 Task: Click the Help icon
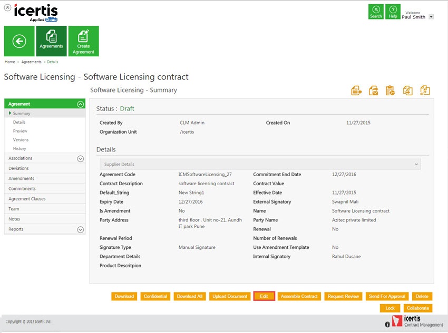click(393, 12)
